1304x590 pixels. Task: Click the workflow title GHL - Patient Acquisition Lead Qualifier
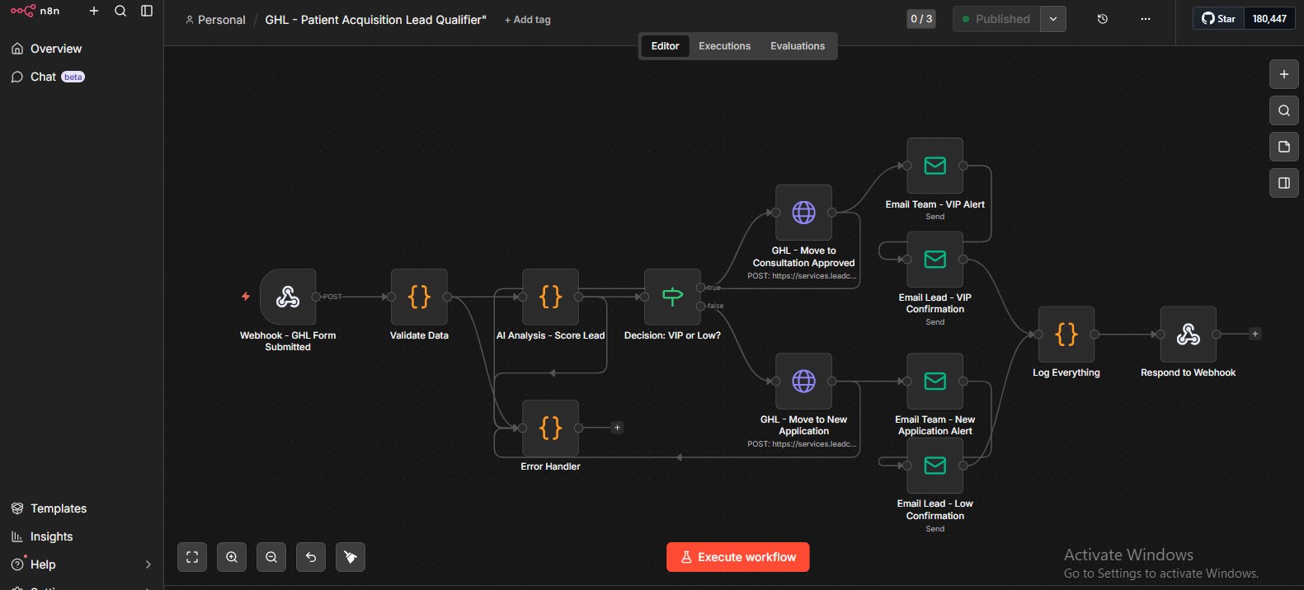[375, 20]
